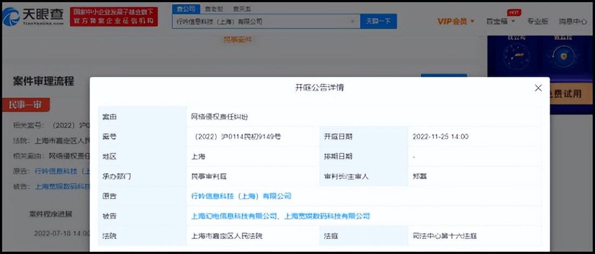Screen dimensions: 595x254
Task: Click the red official credit agency banner
Action: [x=113, y=17]
